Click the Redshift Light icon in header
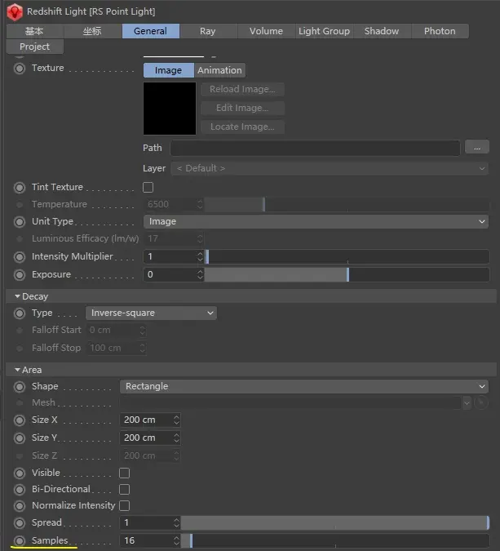 15,11
